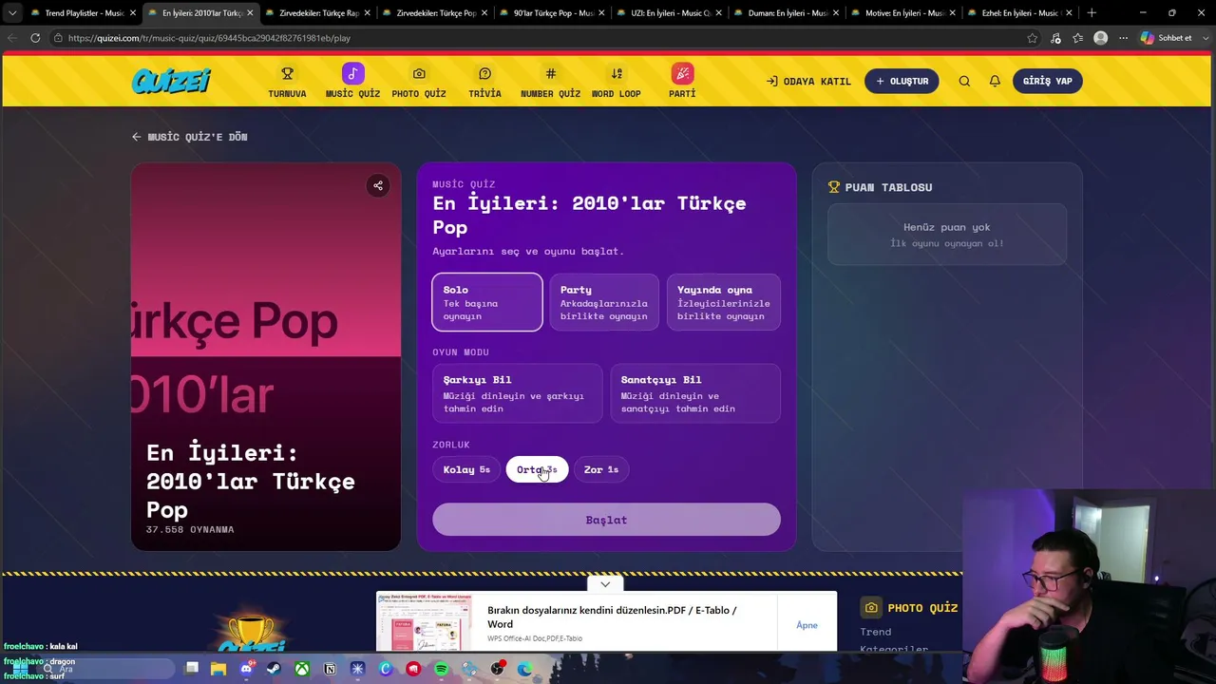Screen dimensions: 1216x684
Task: Close the UZI: En İyileri tab
Action: (718, 13)
